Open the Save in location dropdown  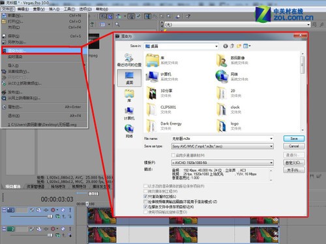[x=181, y=46]
